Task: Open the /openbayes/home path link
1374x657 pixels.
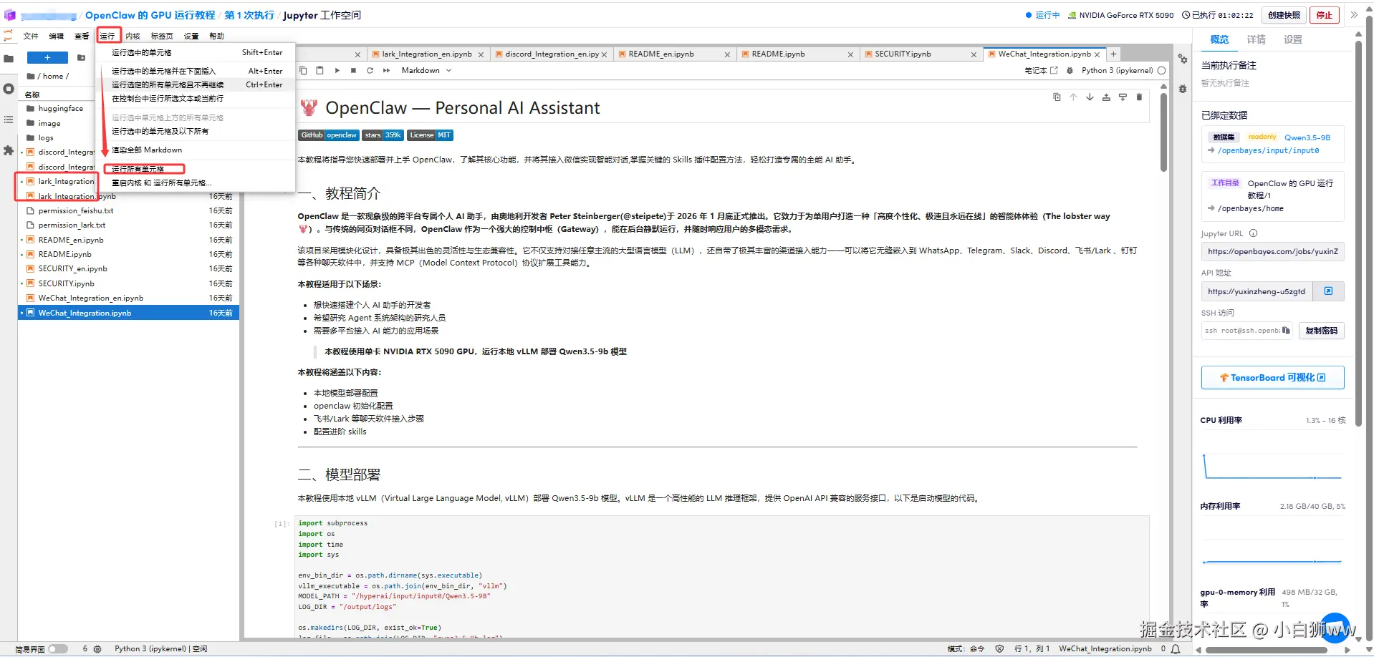Action: tap(1250, 208)
